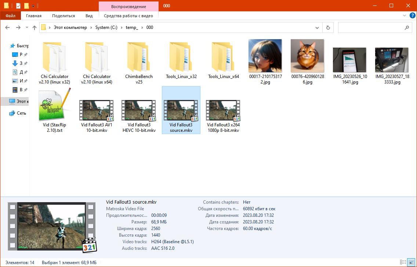The image size is (417, 267).
Task: Open the pinned Desktop item in sidebar
Action: (19, 55)
